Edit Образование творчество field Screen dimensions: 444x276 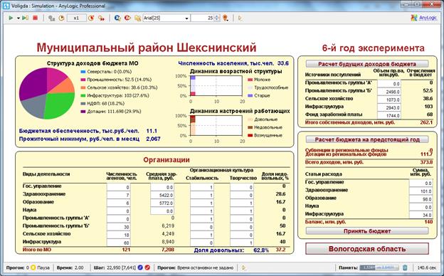pyautogui.click(x=241, y=203)
